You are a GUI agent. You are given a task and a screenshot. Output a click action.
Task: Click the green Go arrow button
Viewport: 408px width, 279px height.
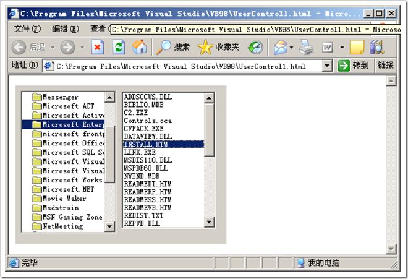pos(344,66)
